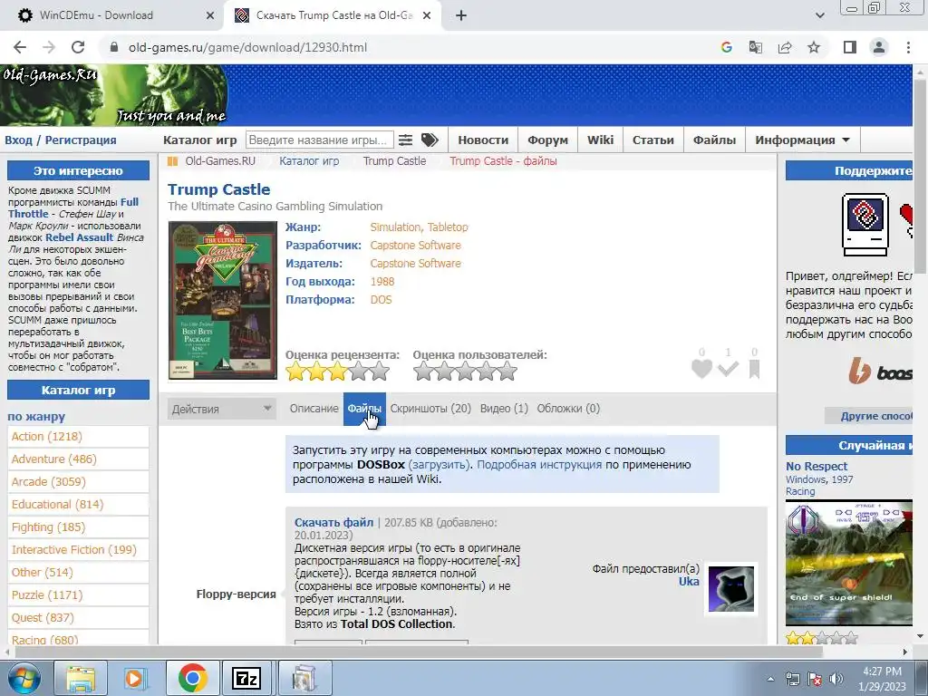Mark game as completed with checkmark
This screenshot has width=928, height=696.
coord(728,370)
